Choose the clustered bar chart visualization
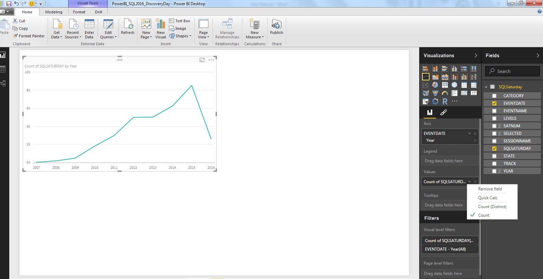The height and width of the screenshot is (279, 543). [x=445, y=68]
